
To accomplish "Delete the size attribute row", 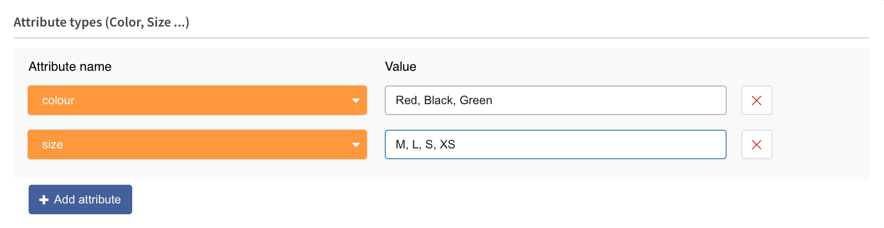I will [x=756, y=144].
